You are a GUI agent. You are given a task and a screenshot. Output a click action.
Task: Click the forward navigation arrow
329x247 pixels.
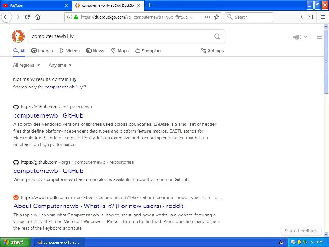(x=17, y=17)
